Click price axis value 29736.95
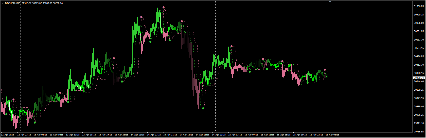 [x=419, y=131]
